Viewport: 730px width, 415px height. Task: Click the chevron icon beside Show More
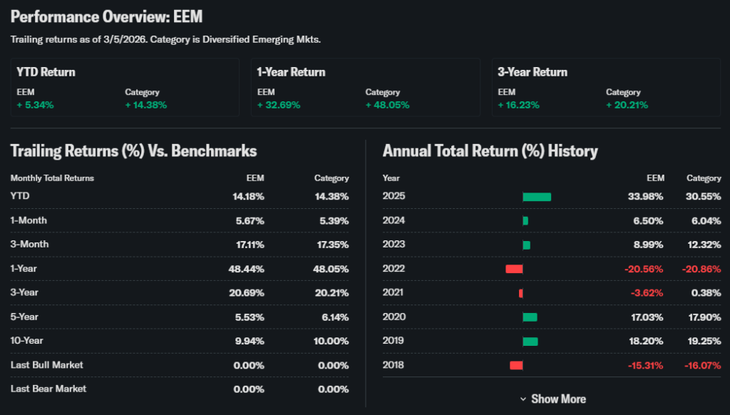[523, 399]
